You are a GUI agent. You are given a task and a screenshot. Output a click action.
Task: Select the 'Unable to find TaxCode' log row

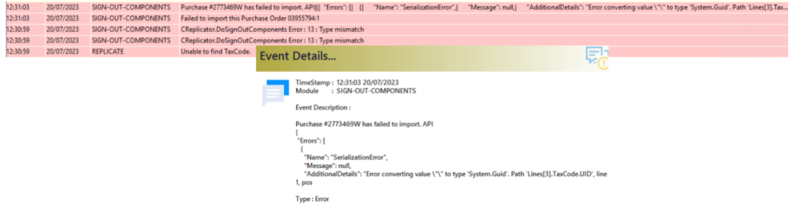coord(397,51)
